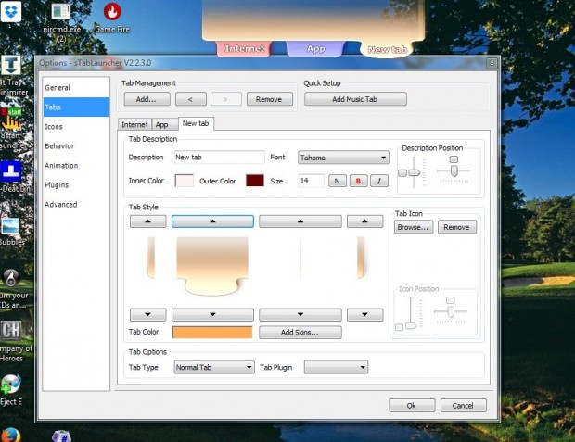This screenshot has height=442, width=575.
Task: Switch to the New tab page
Action: click(196, 123)
